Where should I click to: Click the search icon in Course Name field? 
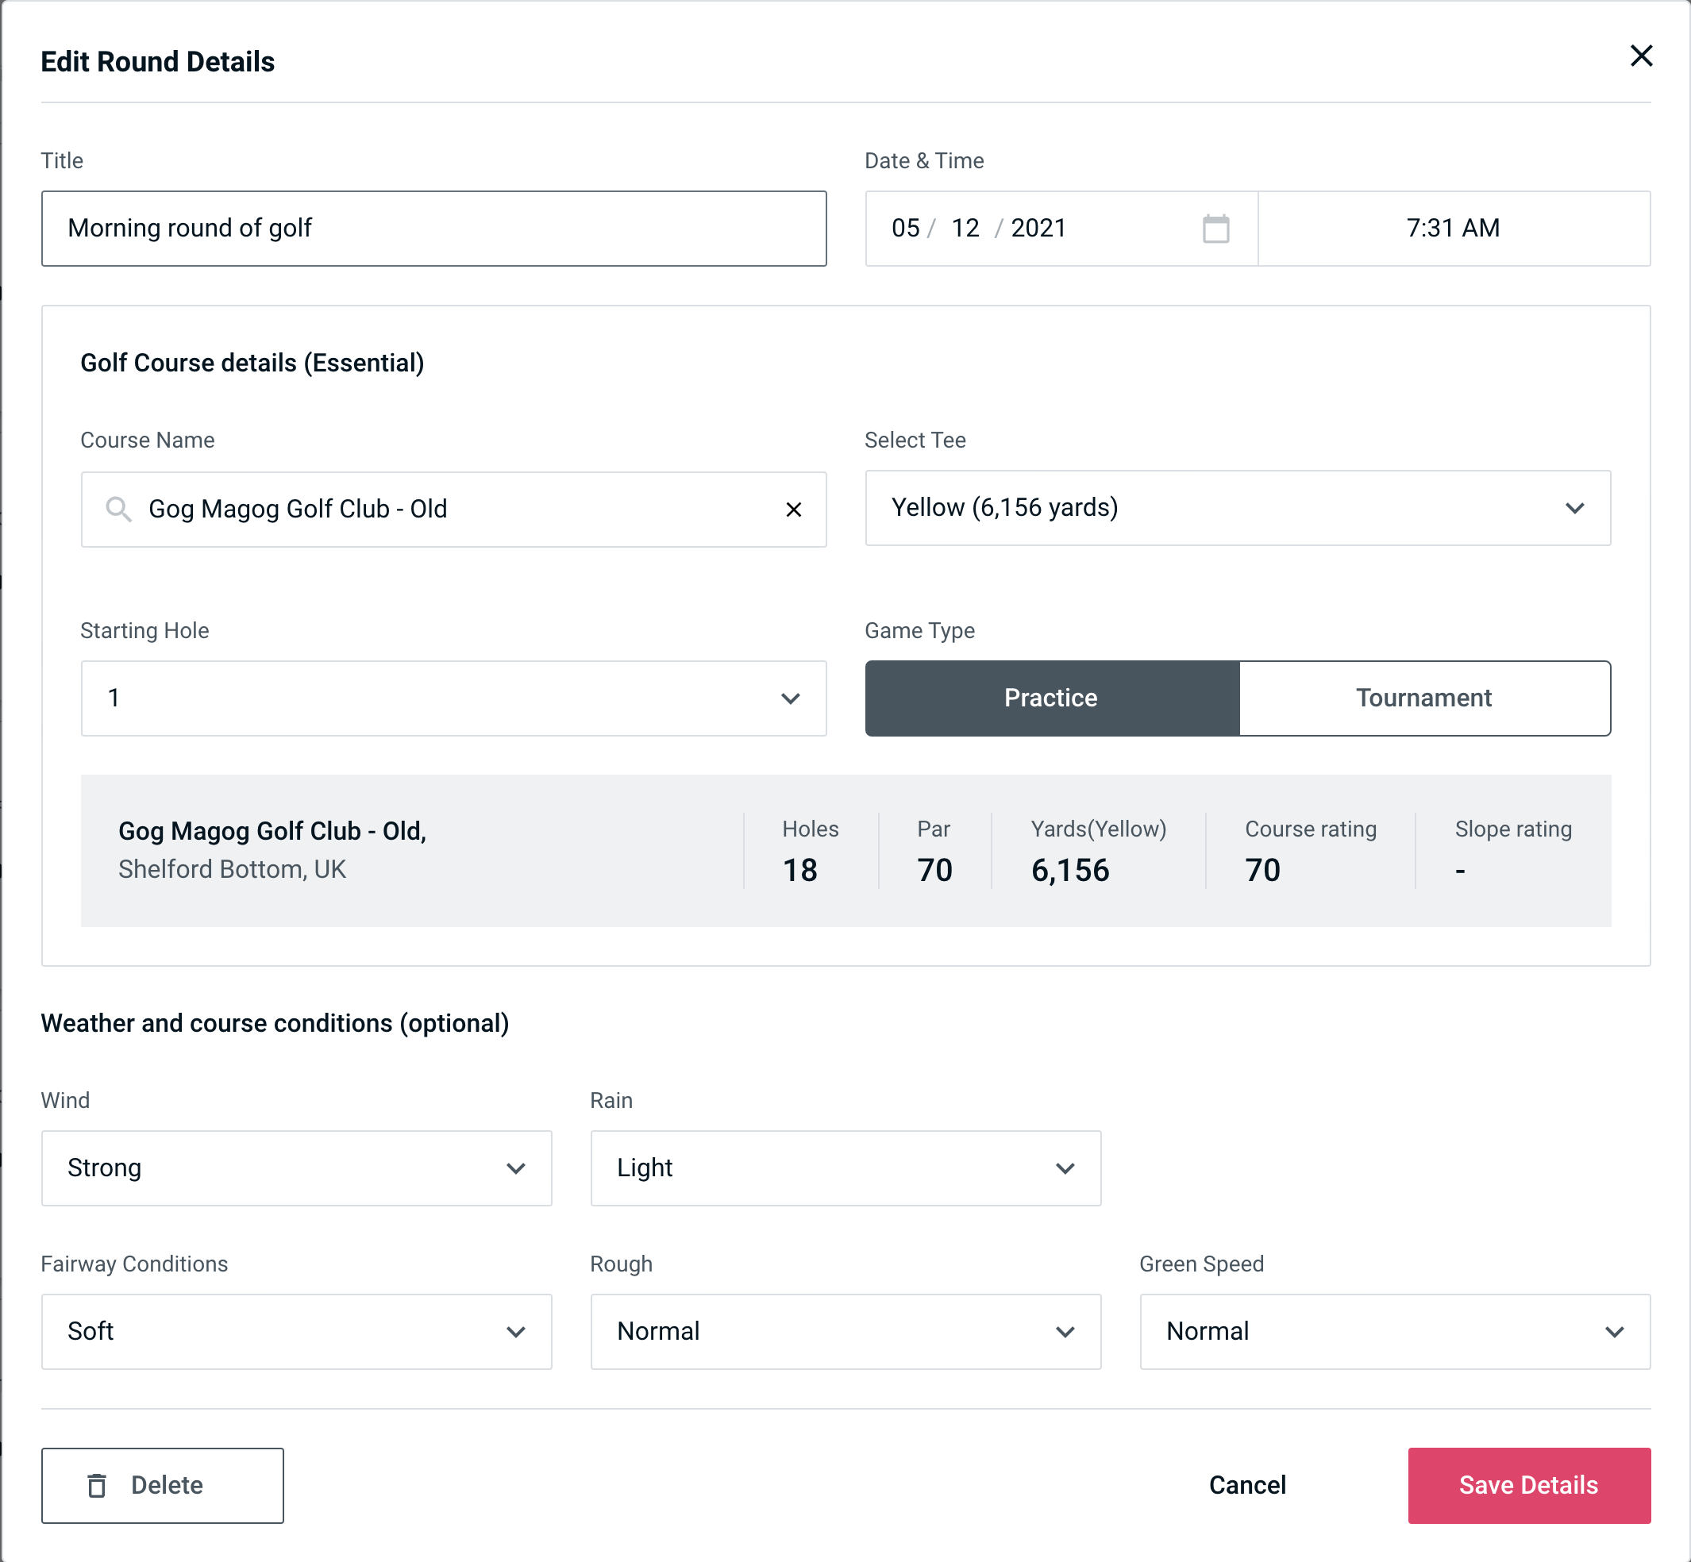pyautogui.click(x=117, y=510)
